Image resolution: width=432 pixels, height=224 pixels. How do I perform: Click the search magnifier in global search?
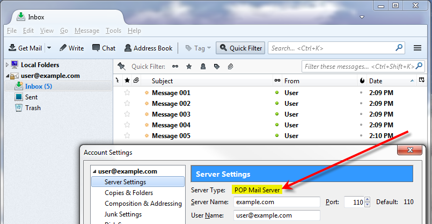(x=399, y=48)
